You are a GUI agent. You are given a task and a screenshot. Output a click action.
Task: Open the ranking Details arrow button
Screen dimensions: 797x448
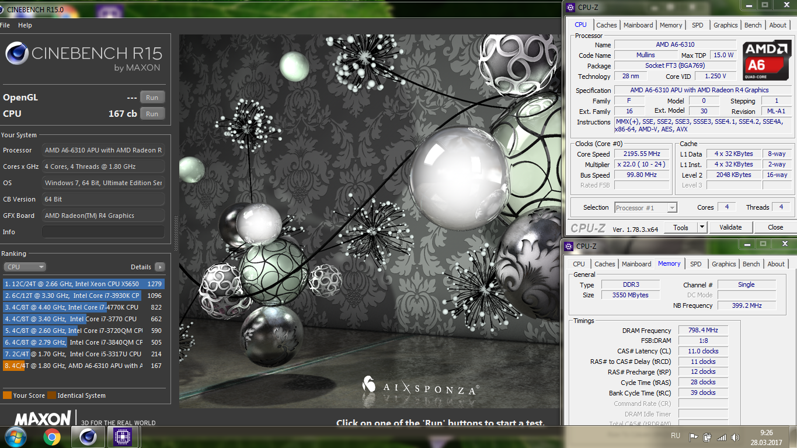[159, 267]
